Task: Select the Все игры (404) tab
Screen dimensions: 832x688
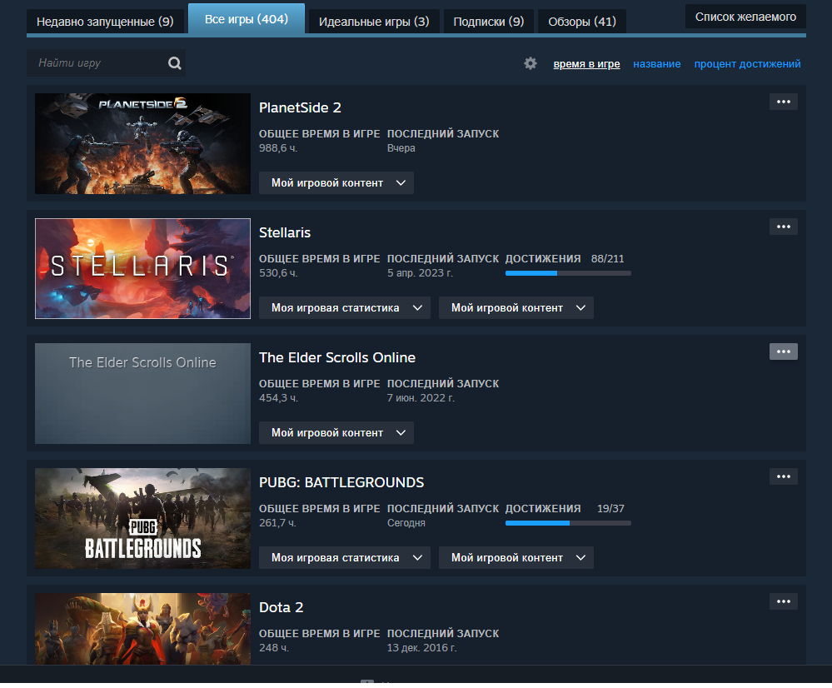Action: 247,19
